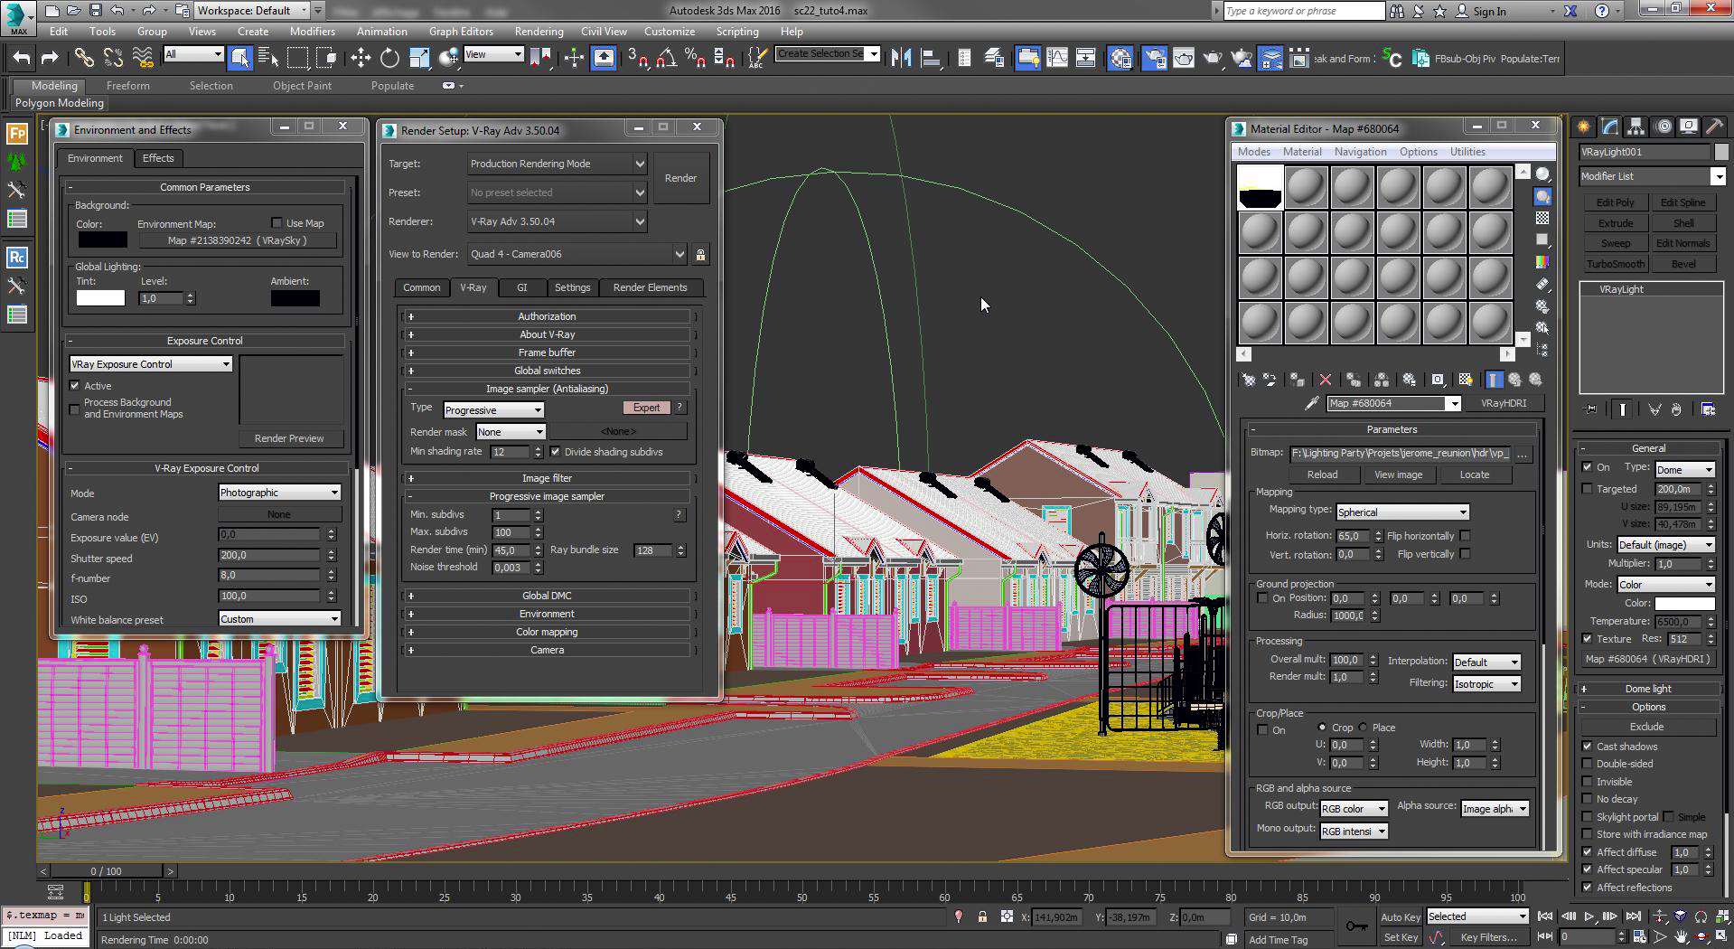Open the Utilities hammer panel tab
This screenshot has height=949, width=1734.
pyautogui.click(x=1715, y=127)
